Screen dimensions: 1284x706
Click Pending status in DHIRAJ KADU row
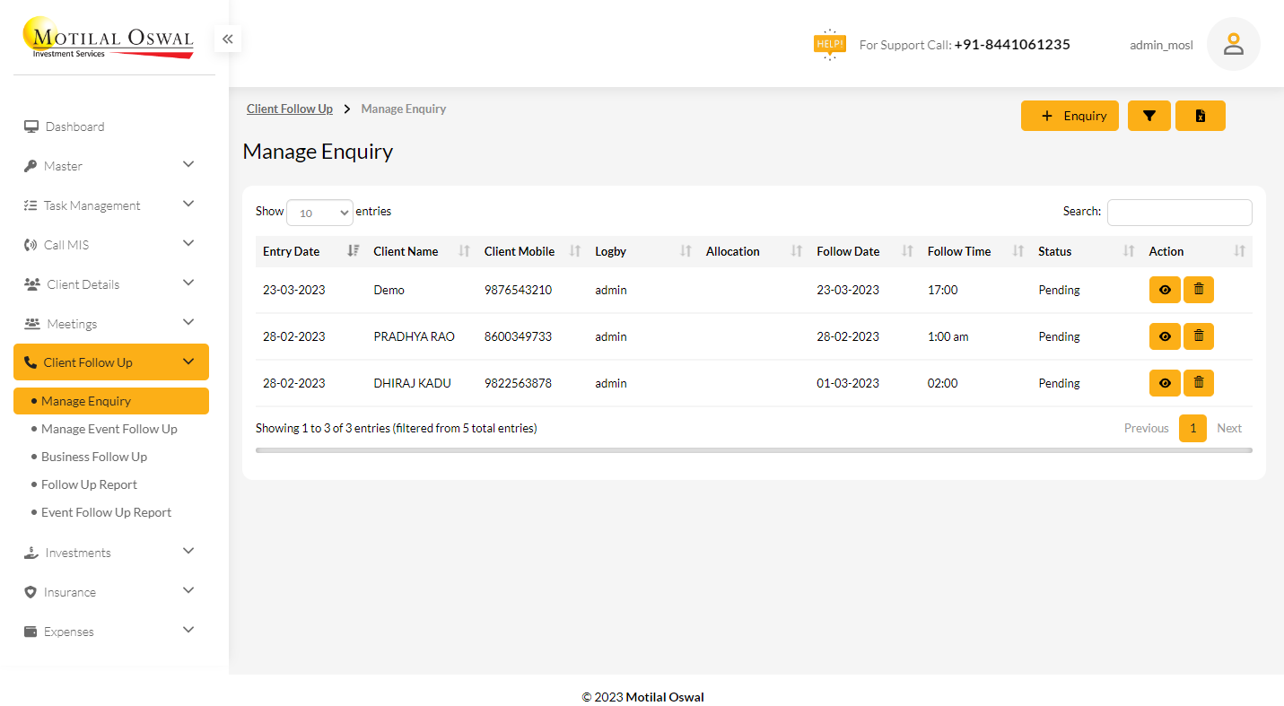[1059, 383]
